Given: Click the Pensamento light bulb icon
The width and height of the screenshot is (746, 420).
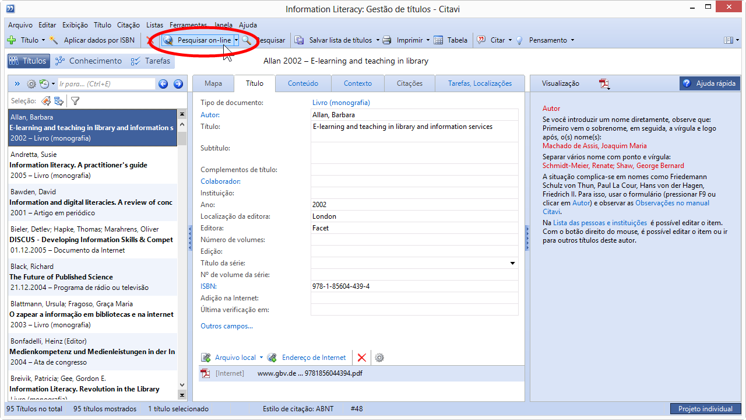Looking at the screenshot, I should coord(519,40).
